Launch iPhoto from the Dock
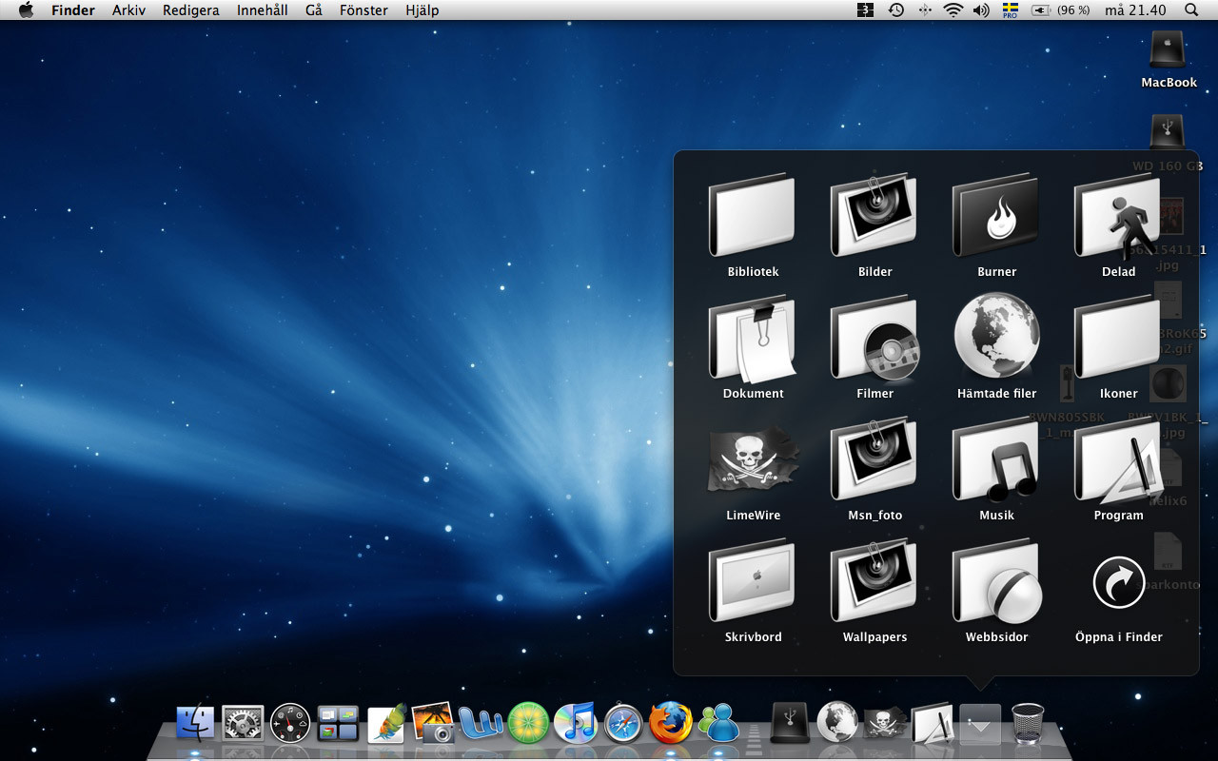Viewport: 1218px width, 761px height. coord(434,723)
